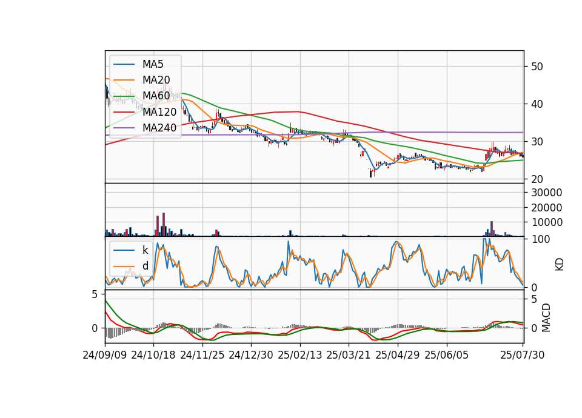The image size is (582, 418).
Task: Click the 25/06/05 date axis label
Action: click(447, 355)
